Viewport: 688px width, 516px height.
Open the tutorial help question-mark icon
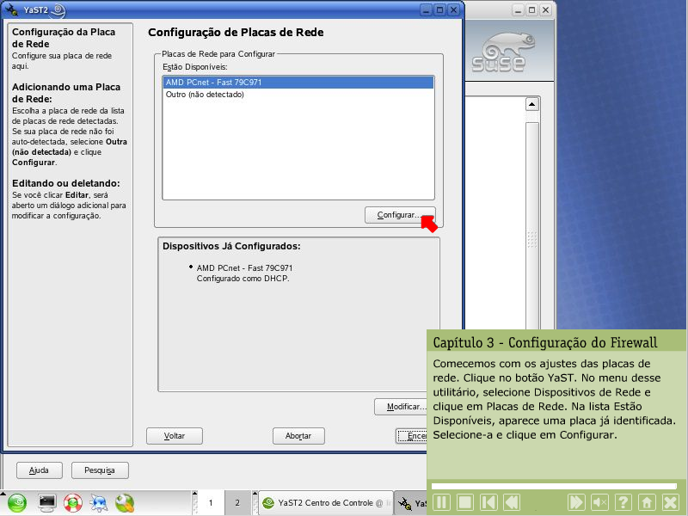tap(623, 502)
